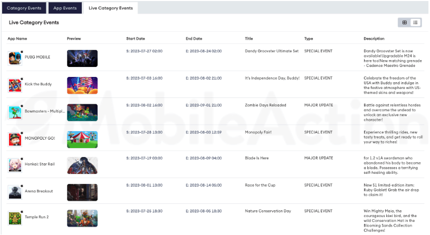View MONOPOLY GO! circus preview image

(82, 140)
